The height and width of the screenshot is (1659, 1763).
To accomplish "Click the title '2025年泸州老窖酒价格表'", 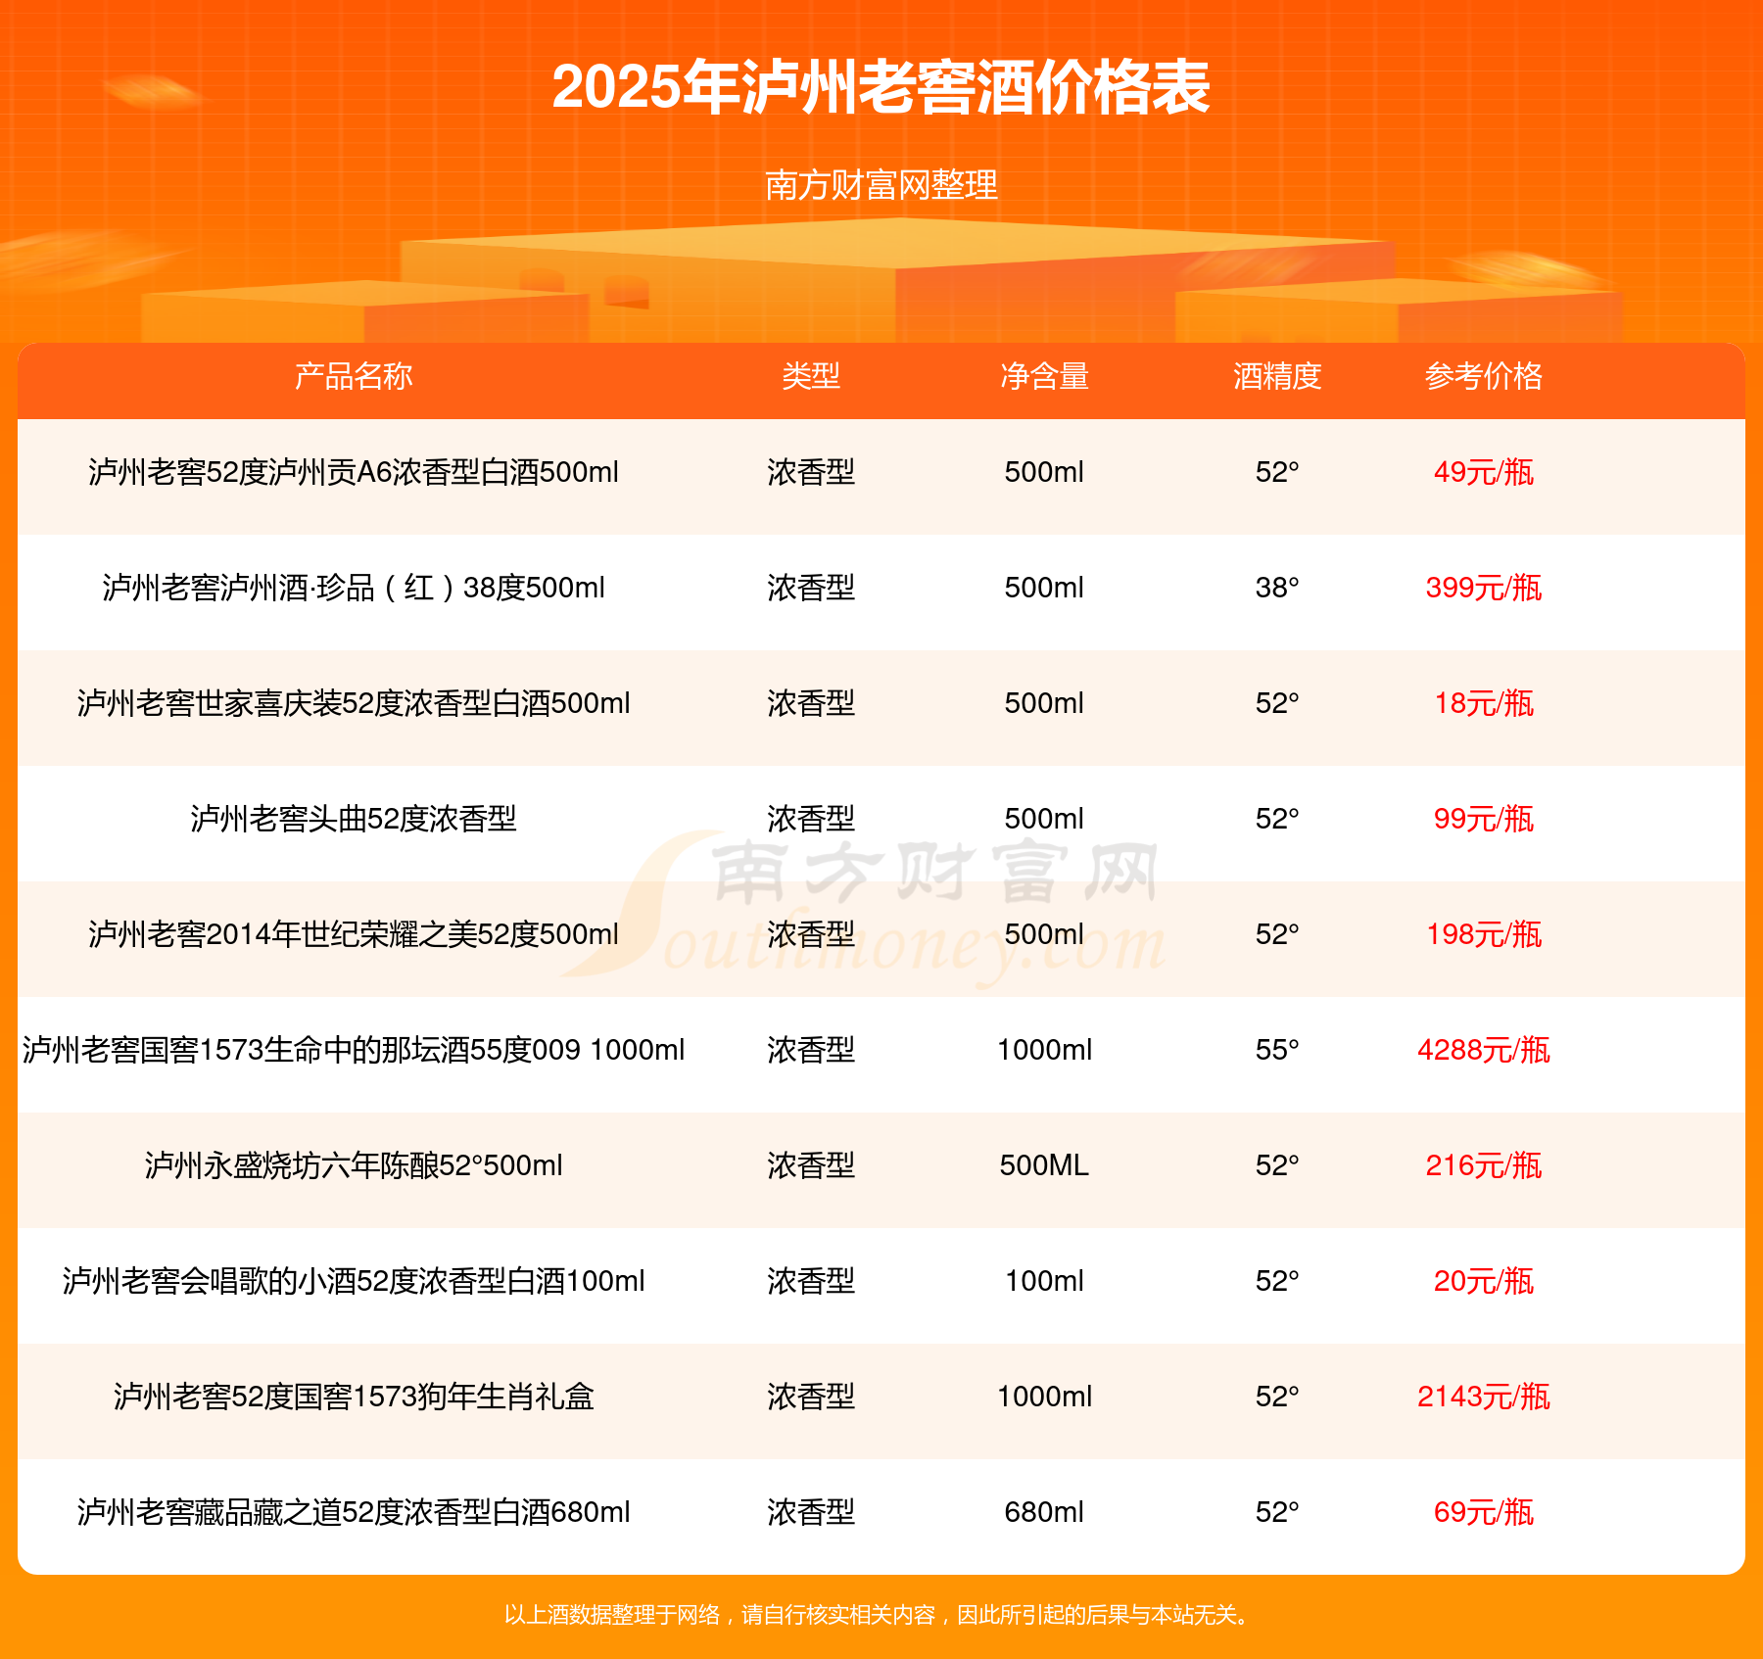I will (881, 87).
